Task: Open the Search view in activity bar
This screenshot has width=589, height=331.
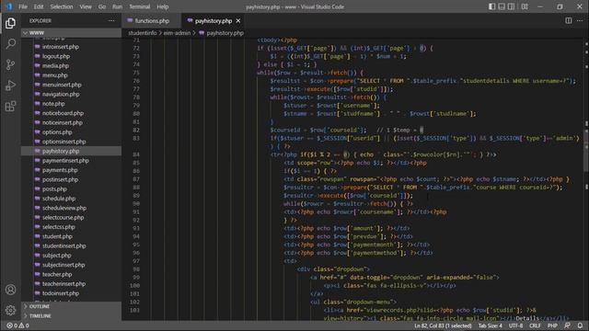Action: click(10, 44)
